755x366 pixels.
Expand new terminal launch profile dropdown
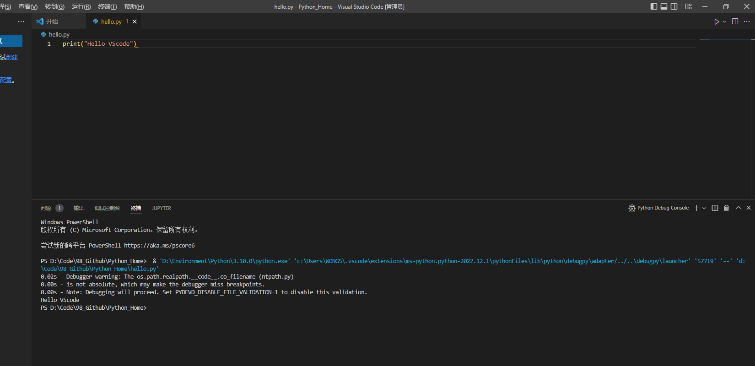tap(704, 208)
